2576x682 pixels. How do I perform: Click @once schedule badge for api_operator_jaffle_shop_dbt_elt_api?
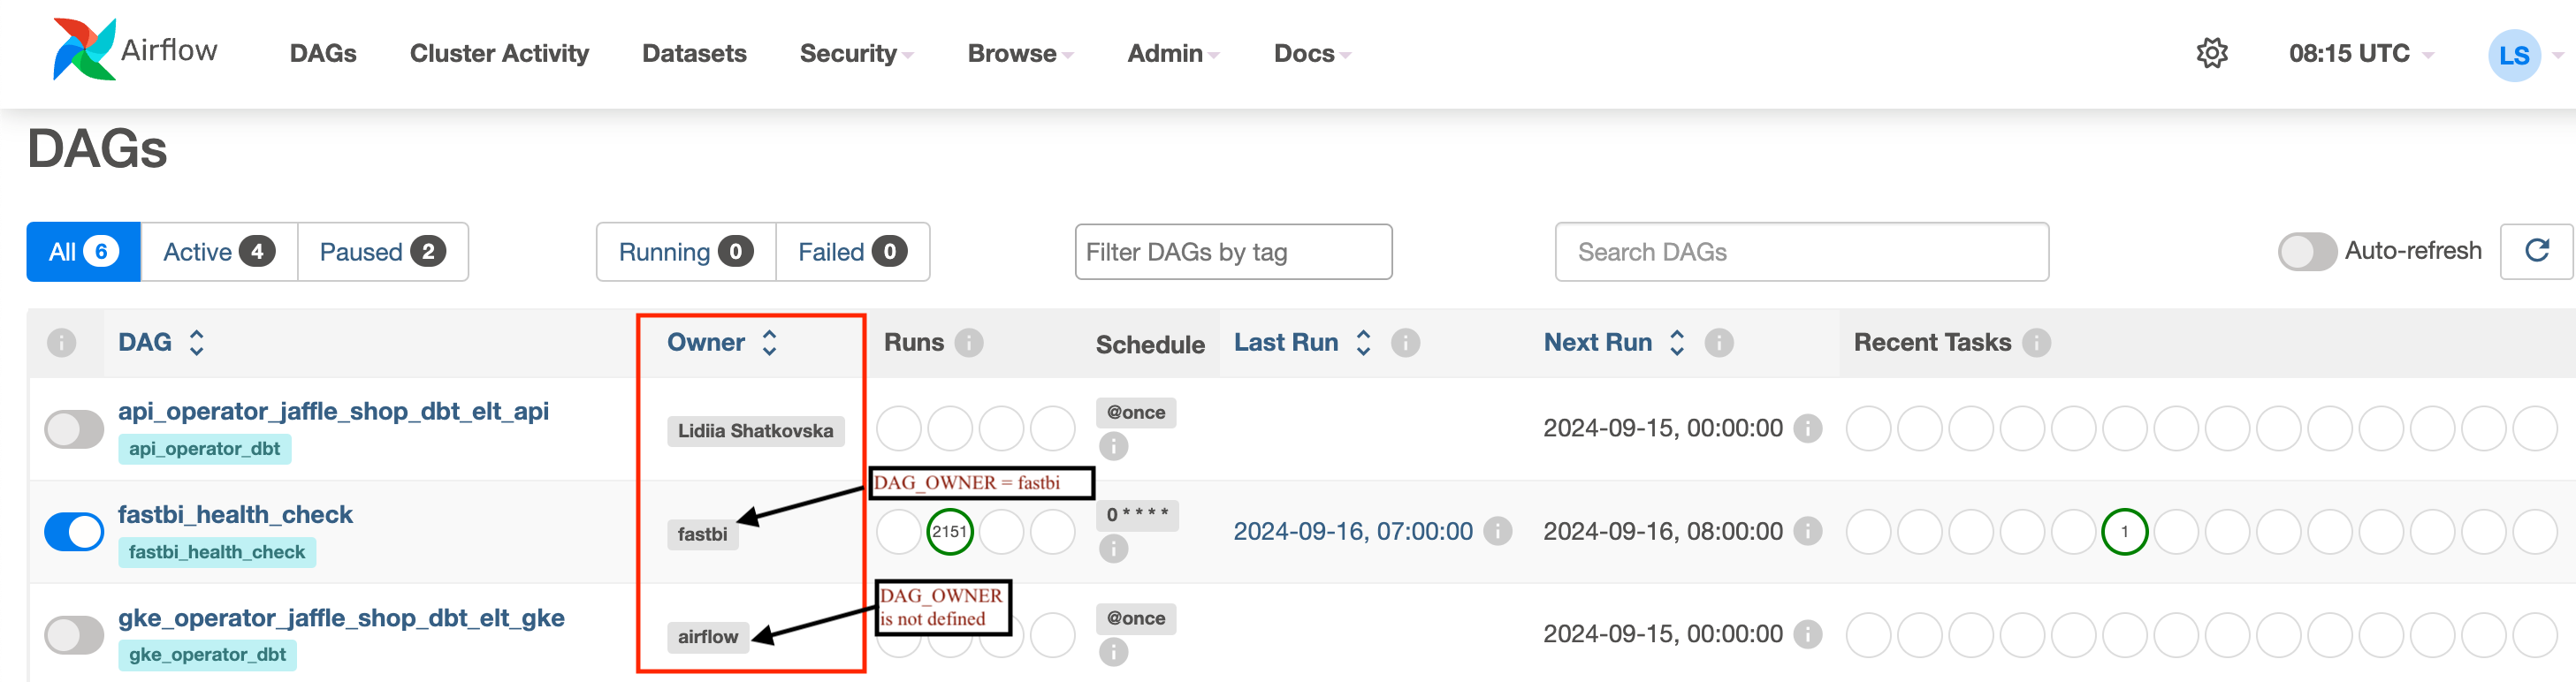[1136, 412]
